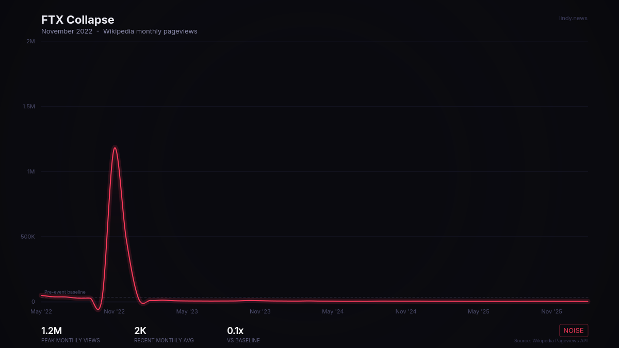This screenshot has width=619, height=348.
Task: Expand the PEAK MONTHLY VIEWS stat details
Action: [x=70, y=340]
